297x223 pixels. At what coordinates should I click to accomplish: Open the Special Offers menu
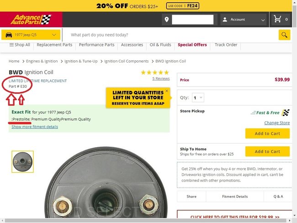192,45
